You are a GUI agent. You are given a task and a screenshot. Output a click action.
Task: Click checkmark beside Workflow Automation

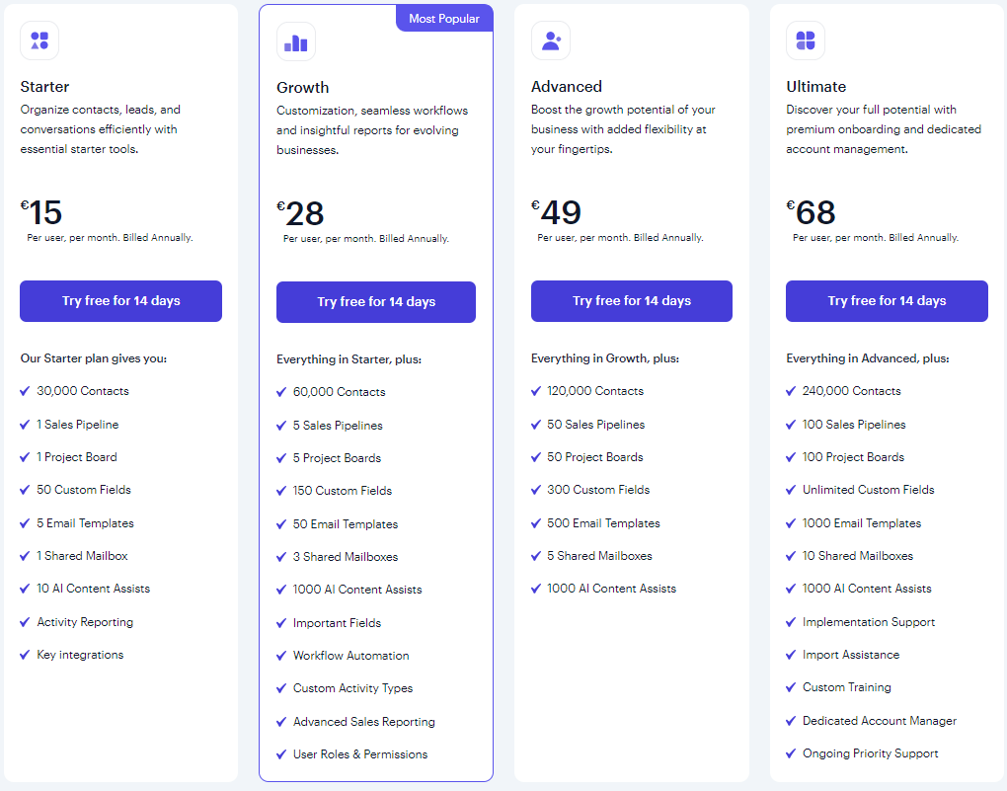281,656
